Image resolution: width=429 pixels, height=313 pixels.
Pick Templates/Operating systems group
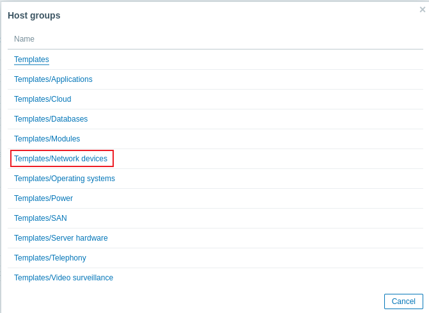pos(65,179)
